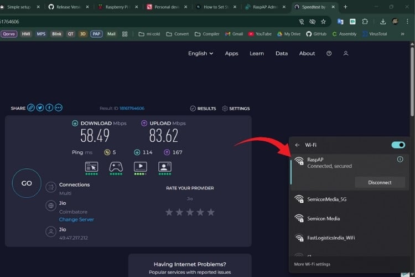415x277 pixels.
Task: Open more share options ellipsis icon
Action: click(59, 108)
